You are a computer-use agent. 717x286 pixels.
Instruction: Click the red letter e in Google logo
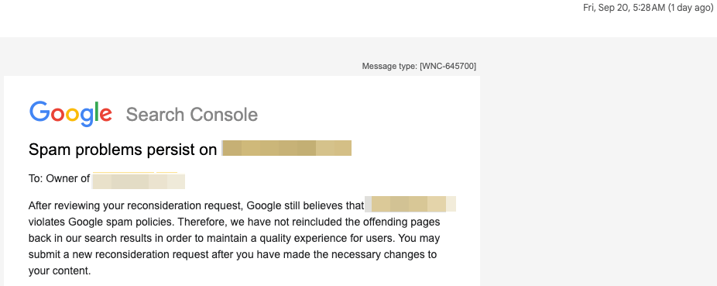(x=105, y=115)
